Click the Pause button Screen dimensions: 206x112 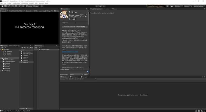point(100,6)
